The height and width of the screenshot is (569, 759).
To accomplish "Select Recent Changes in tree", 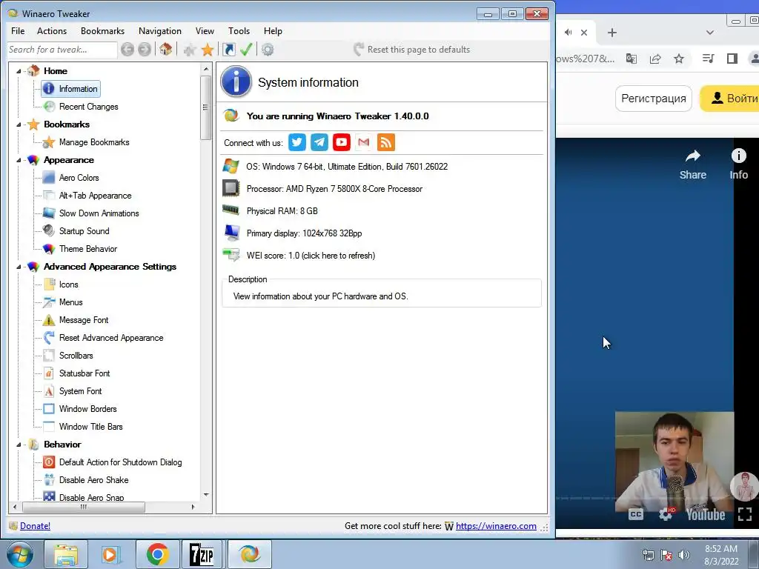I will (89, 107).
